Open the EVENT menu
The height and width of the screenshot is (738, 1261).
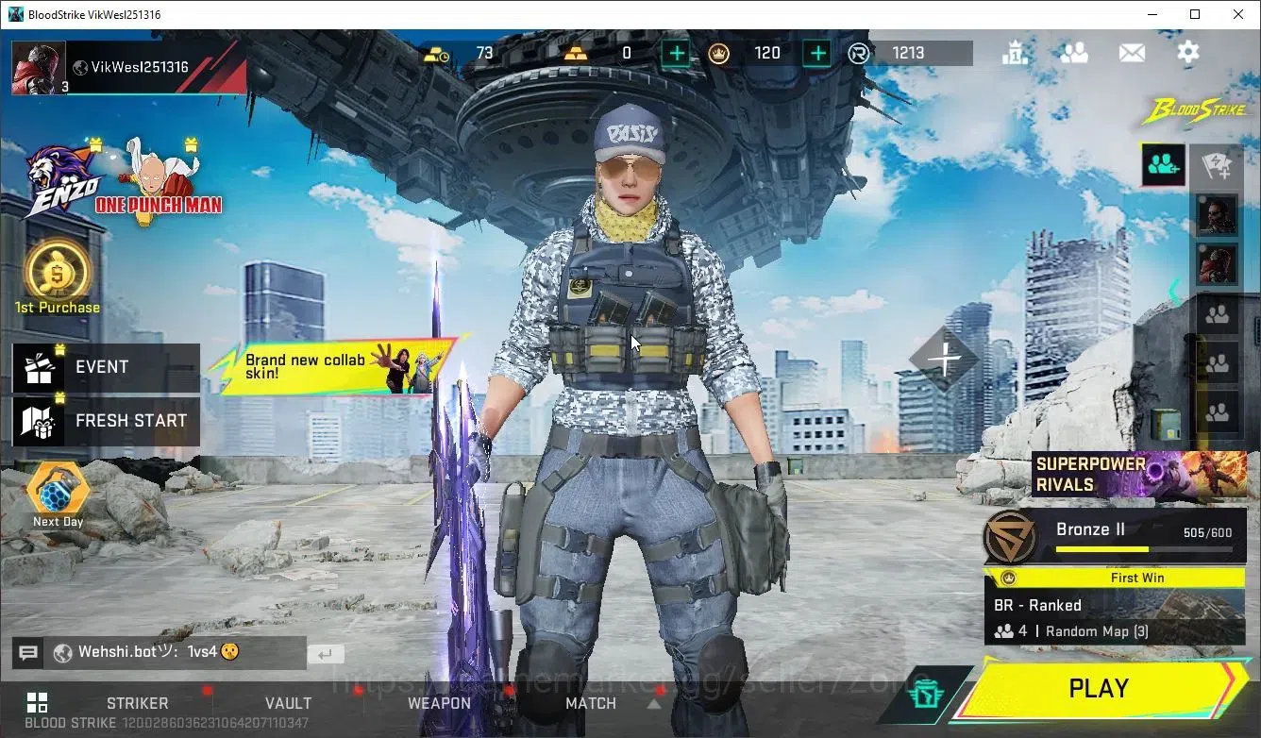point(106,367)
